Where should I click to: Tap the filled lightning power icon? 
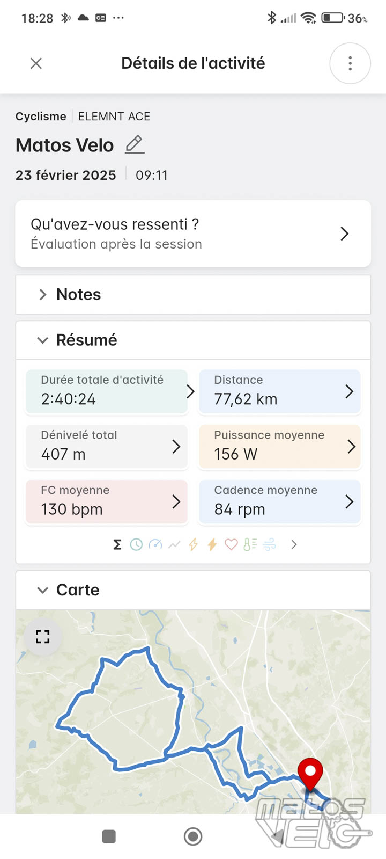tap(212, 545)
